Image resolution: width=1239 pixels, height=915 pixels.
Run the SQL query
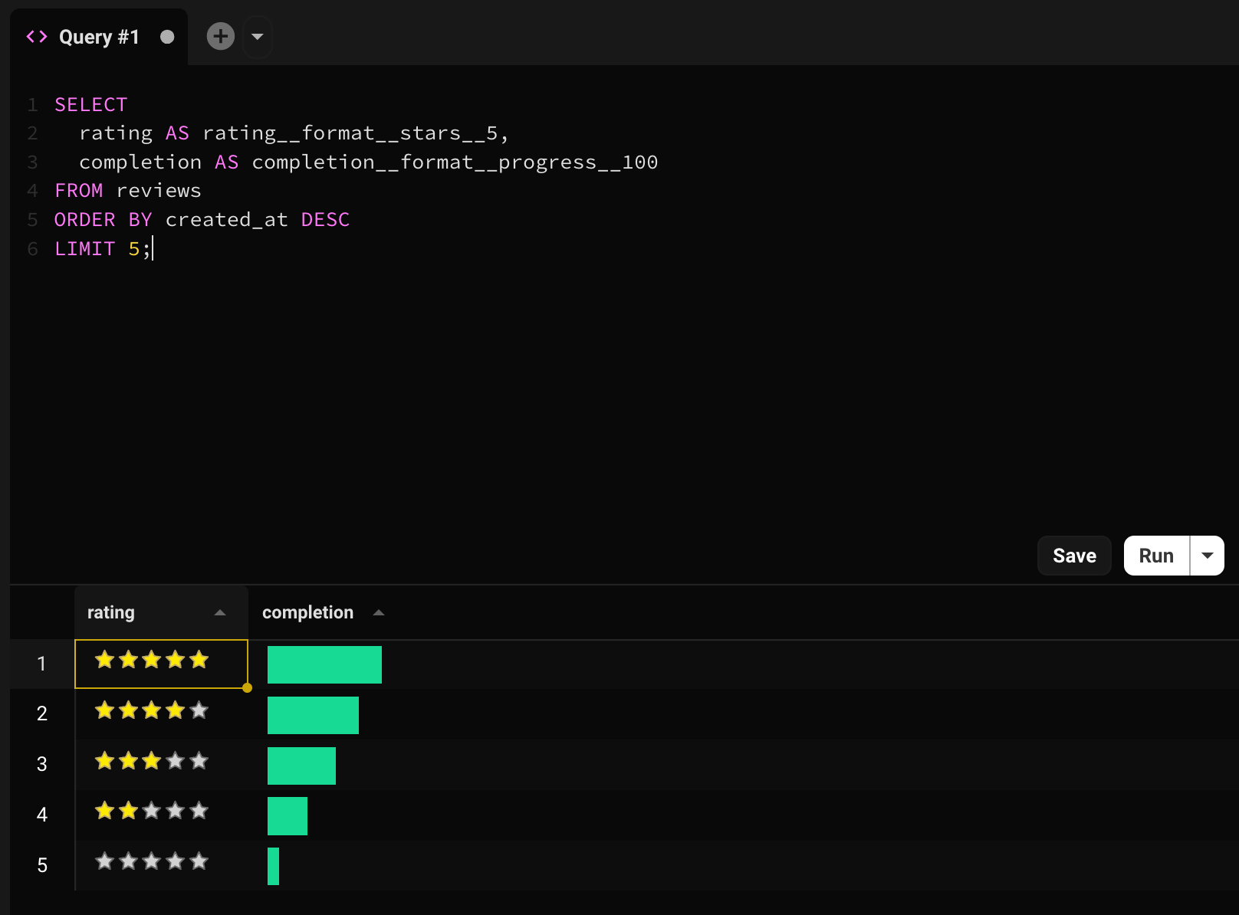pos(1155,556)
